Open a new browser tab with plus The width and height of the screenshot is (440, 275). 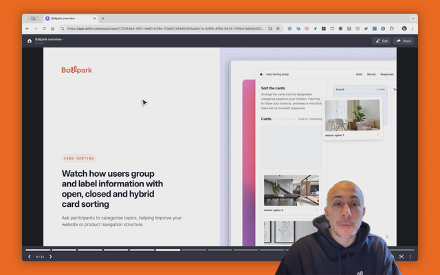click(103, 19)
